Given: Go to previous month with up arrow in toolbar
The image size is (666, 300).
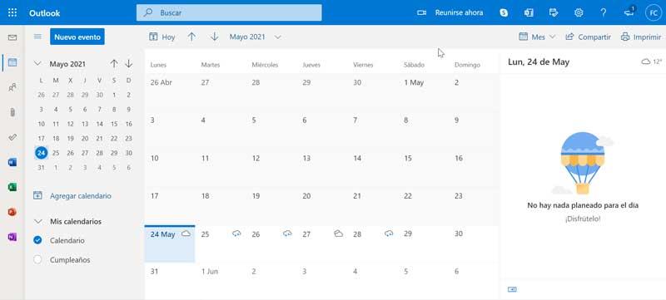Looking at the screenshot, I should 191,37.
